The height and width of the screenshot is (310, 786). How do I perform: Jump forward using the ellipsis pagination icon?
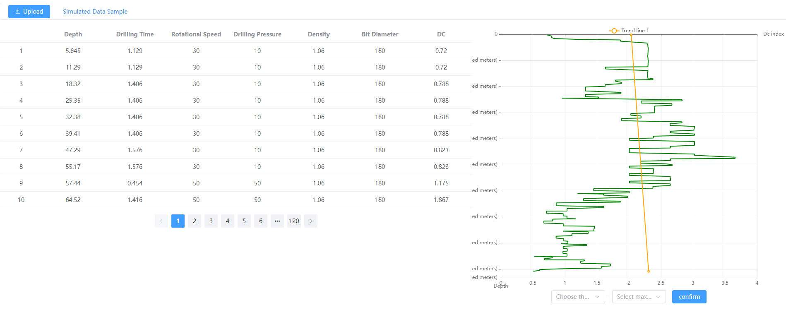(x=277, y=221)
